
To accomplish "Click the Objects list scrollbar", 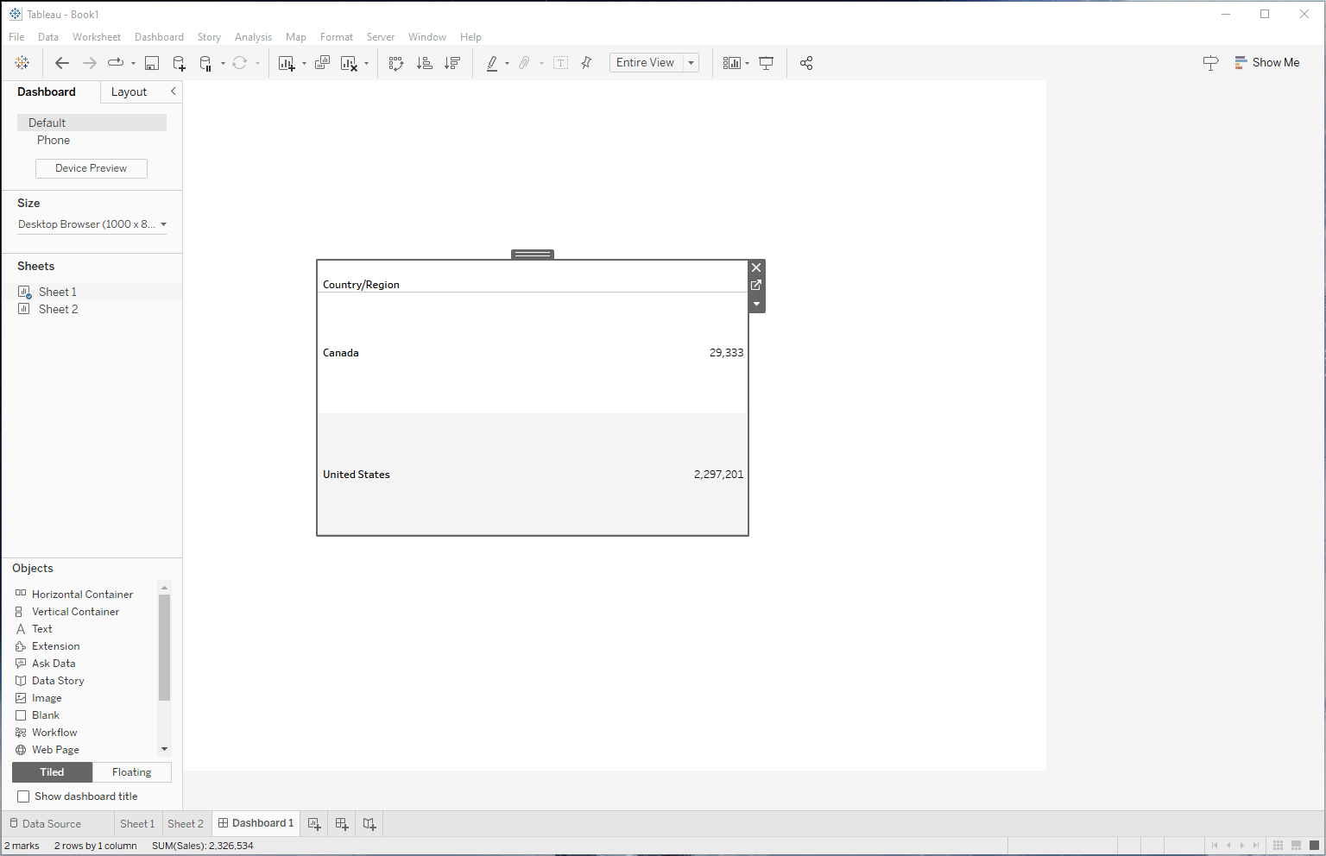I will (x=164, y=647).
